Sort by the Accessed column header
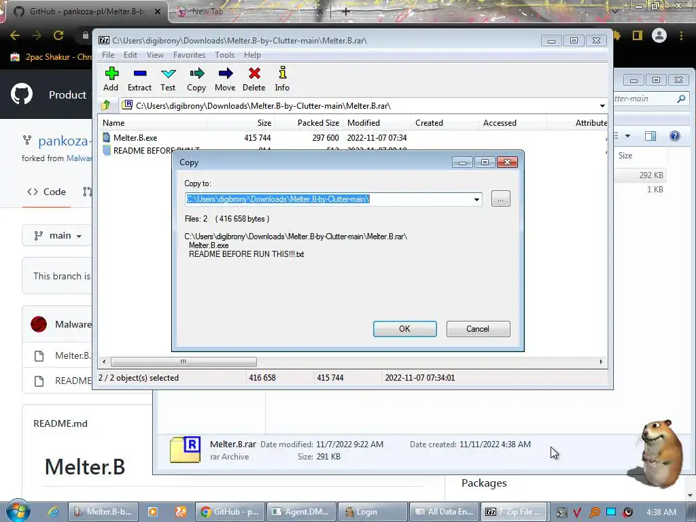This screenshot has height=522, width=696. coord(512,123)
